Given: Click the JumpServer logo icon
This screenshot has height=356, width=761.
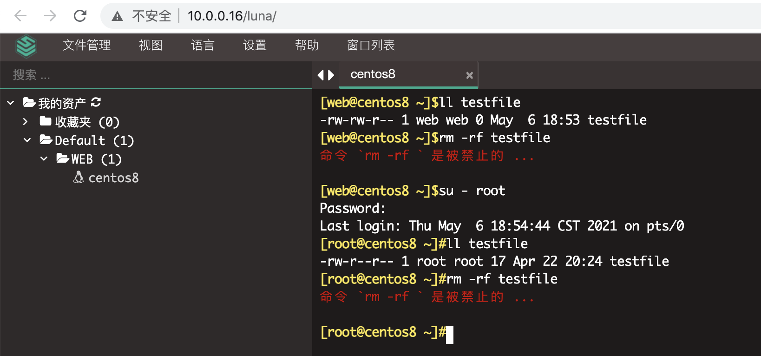Looking at the screenshot, I should (x=26, y=46).
